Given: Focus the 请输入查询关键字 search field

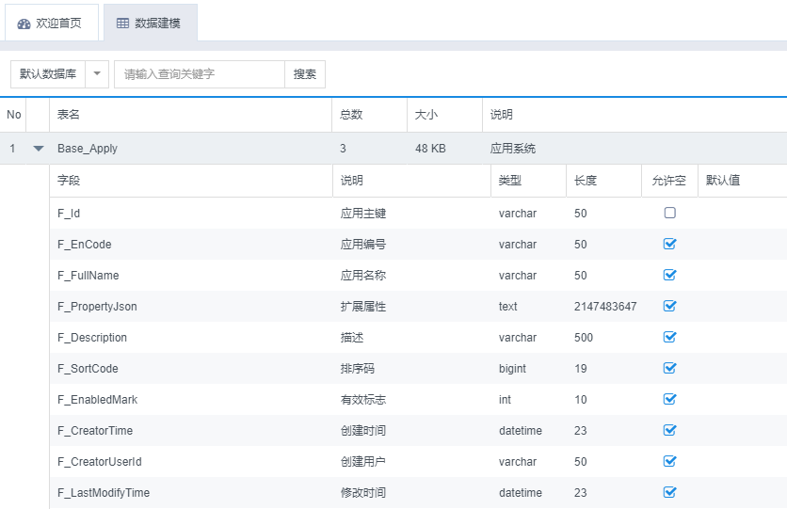Looking at the screenshot, I should (x=200, y=74).
